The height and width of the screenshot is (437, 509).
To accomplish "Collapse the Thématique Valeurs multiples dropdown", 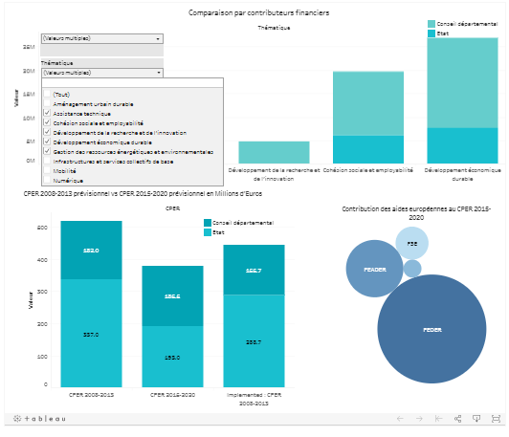I will 102,73.
